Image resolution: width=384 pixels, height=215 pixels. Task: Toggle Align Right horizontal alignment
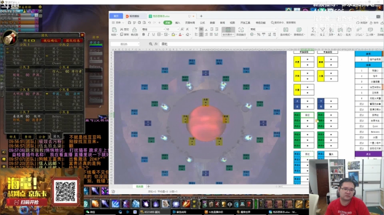(x=206, y=35)
